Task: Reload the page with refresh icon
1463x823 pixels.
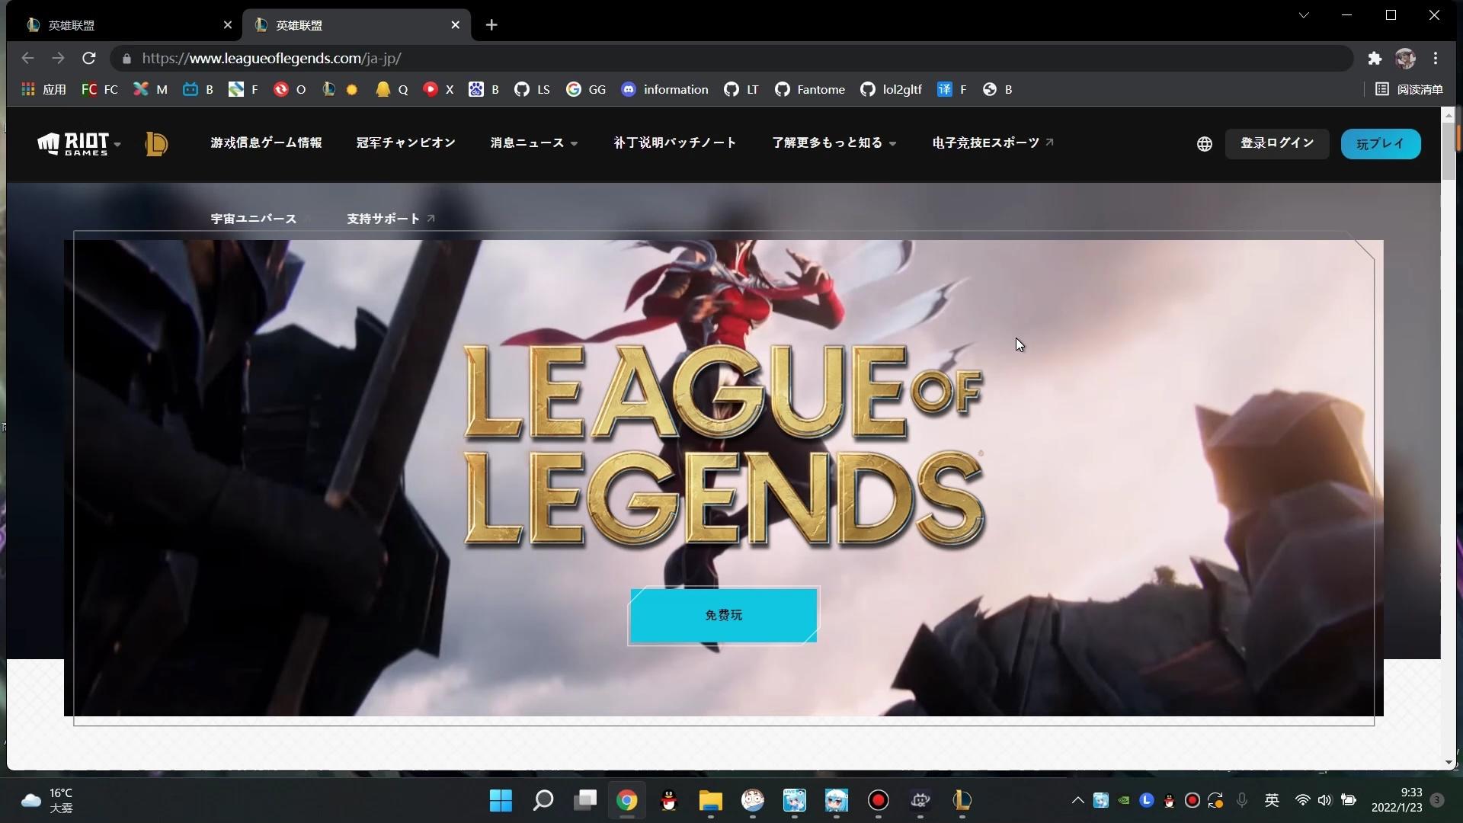Action: (89, 59)
